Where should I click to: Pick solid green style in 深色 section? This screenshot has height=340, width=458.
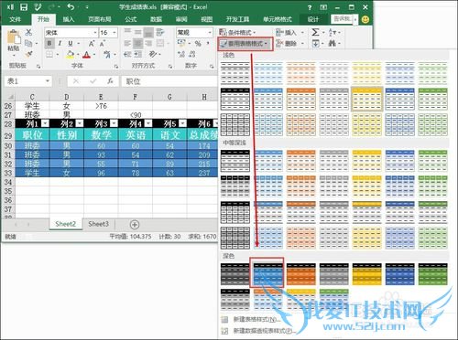tap(432, 274)
